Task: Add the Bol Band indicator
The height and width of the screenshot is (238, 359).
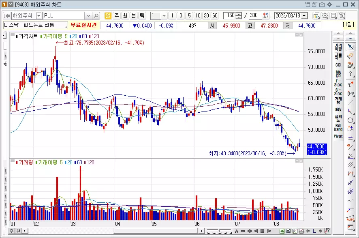Action: click(x=338, y=127)
